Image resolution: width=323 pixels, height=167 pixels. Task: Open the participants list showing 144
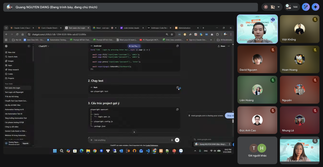292,7
